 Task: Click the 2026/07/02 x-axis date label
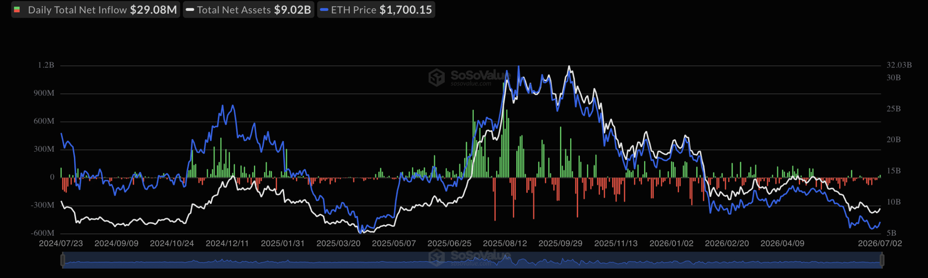pos(880,243)
